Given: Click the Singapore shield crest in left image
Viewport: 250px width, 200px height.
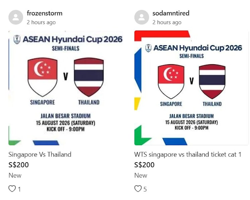Looking at the screenshot, I should click(x=43, y=77).
